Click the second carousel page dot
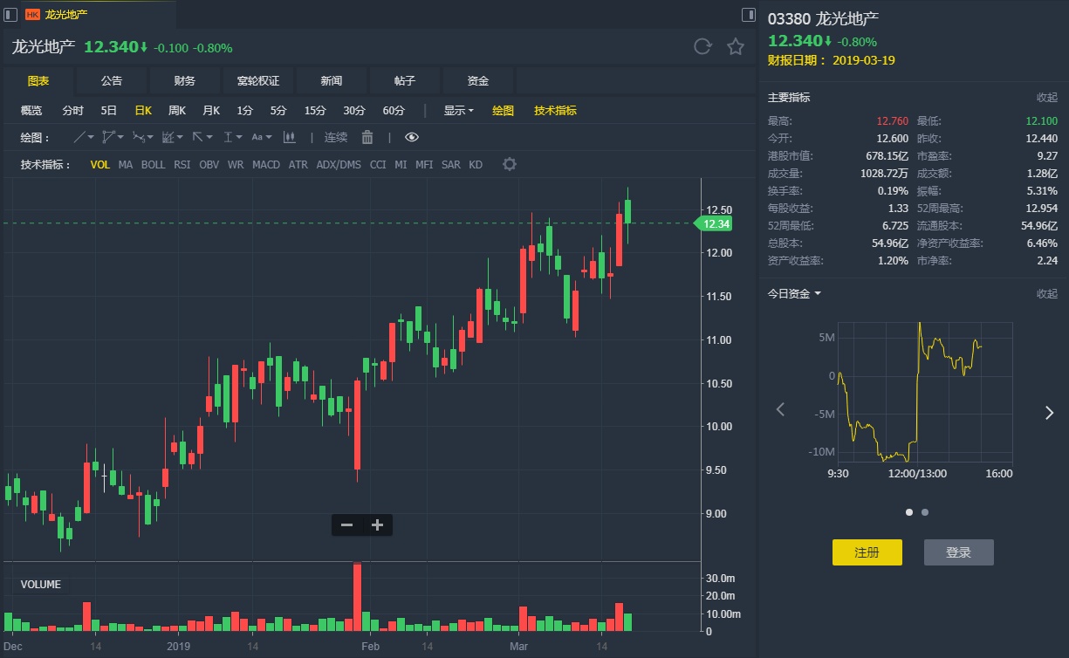Screen dimensions: 1069x658 (x=925, y=512)
